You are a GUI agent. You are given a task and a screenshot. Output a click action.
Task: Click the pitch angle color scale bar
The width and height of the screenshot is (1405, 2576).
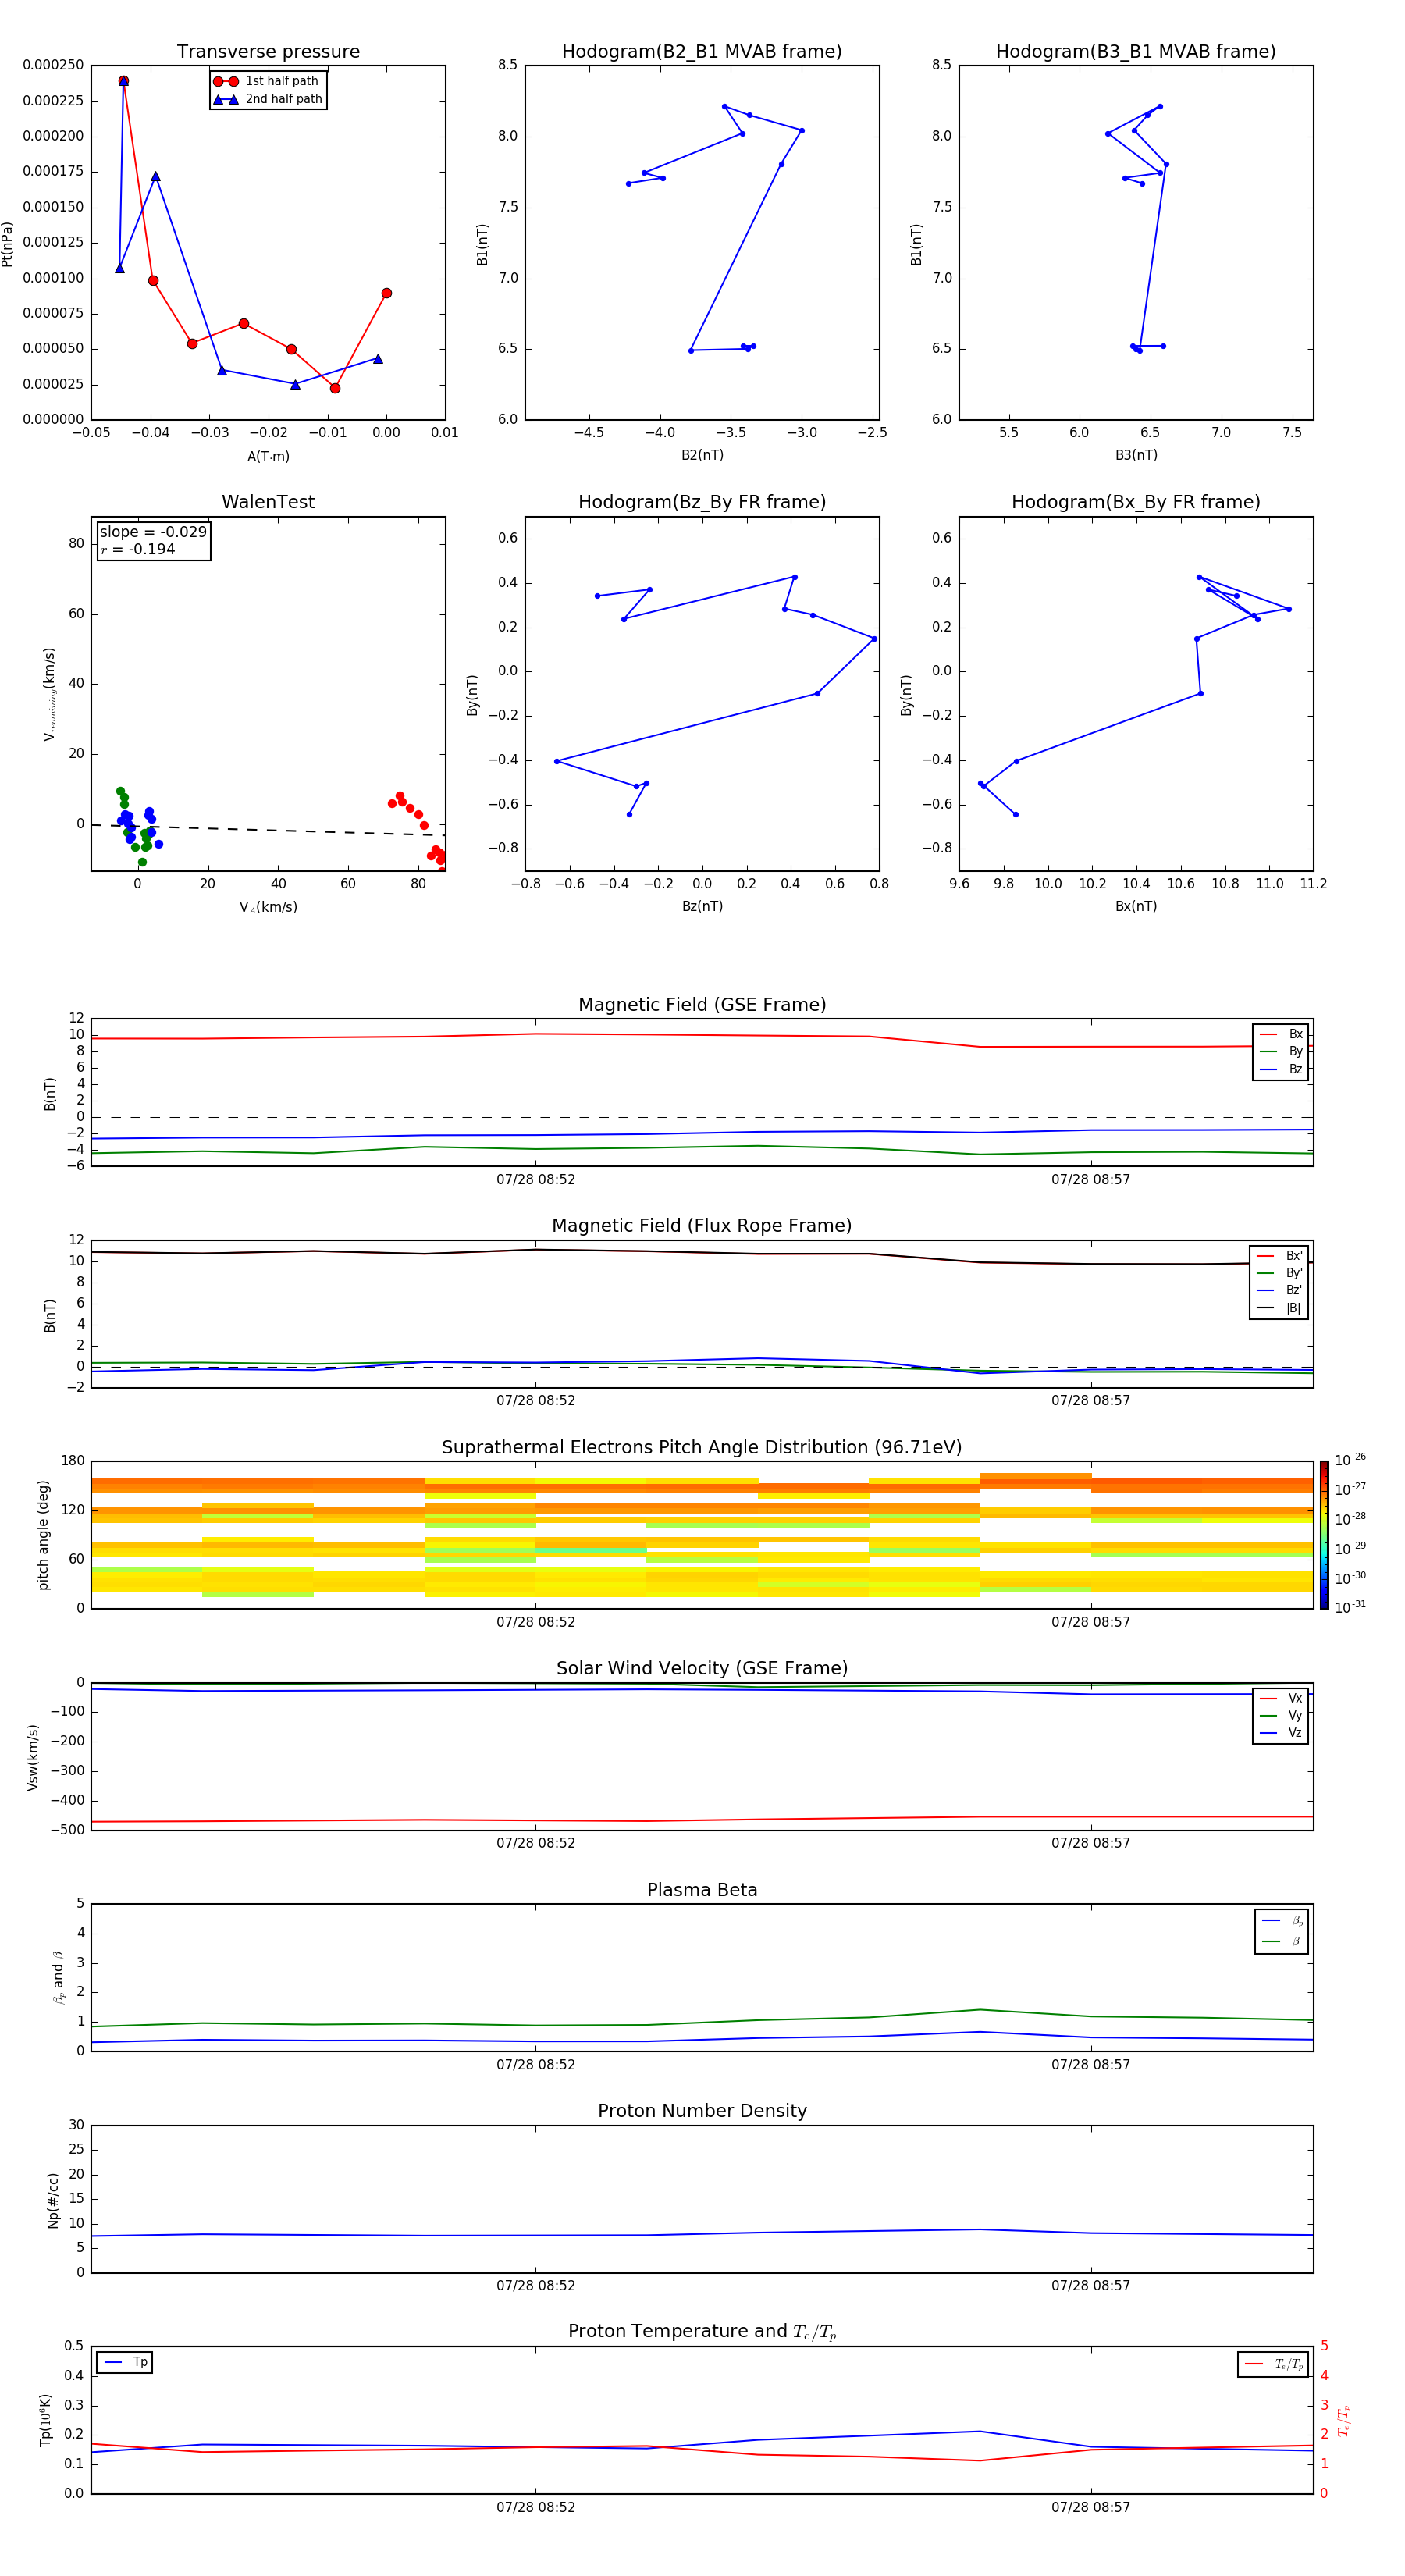[1324, 1535]
